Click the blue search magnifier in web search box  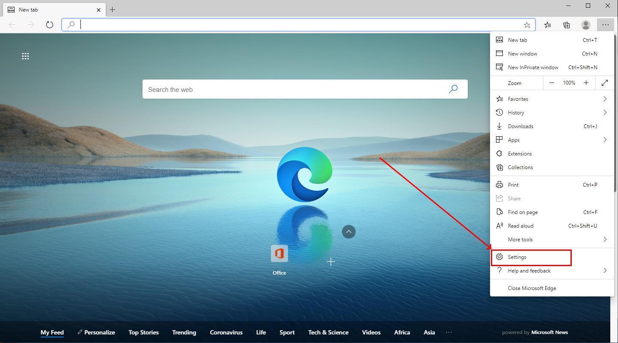(453, 89)
